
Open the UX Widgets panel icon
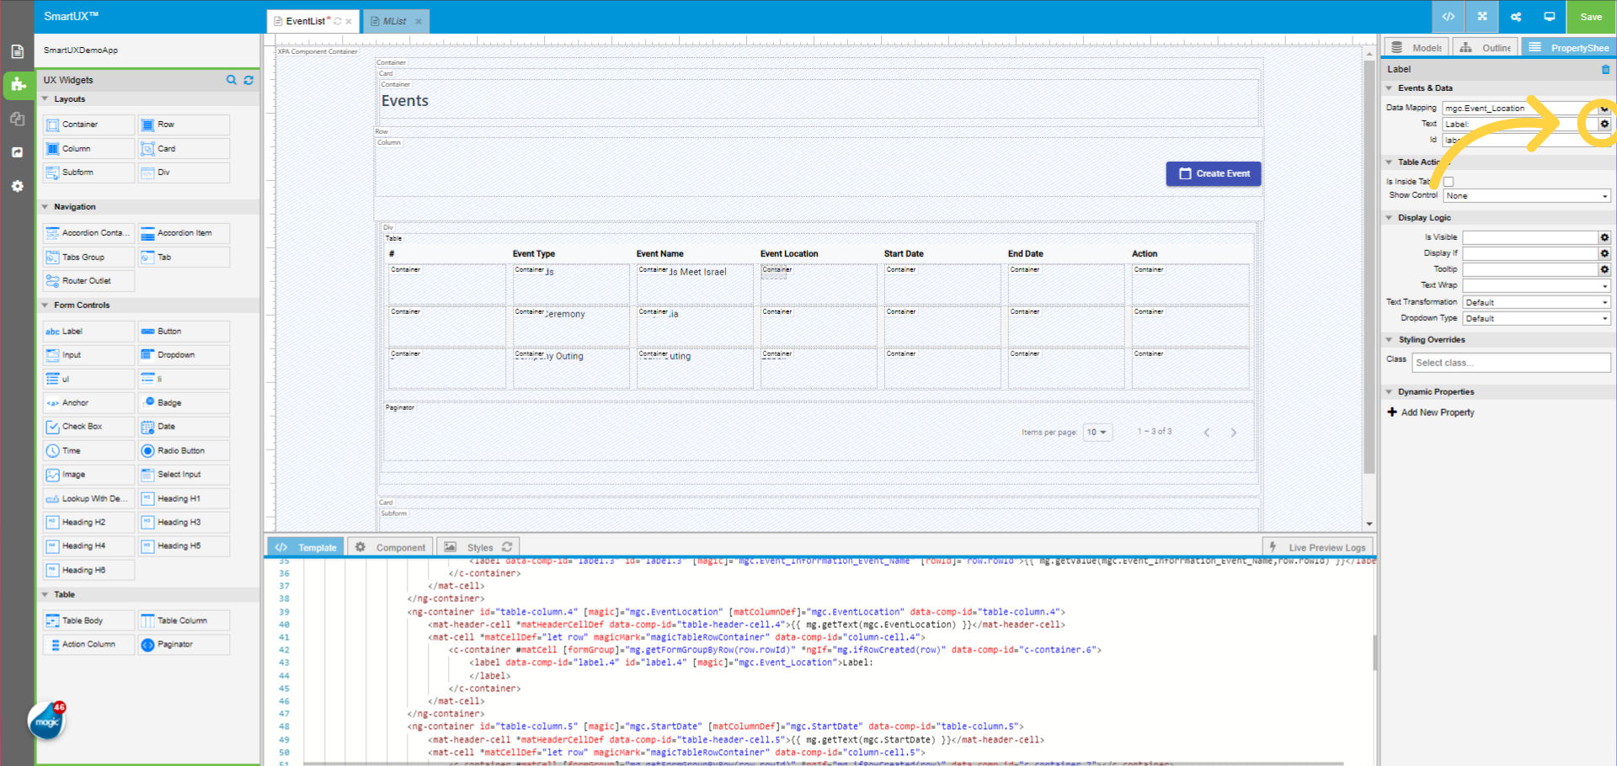pyautogui.click(x=18, y=85)
